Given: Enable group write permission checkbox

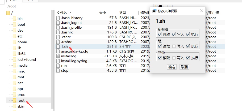Looking at the screenshot, I should [174, 46].
